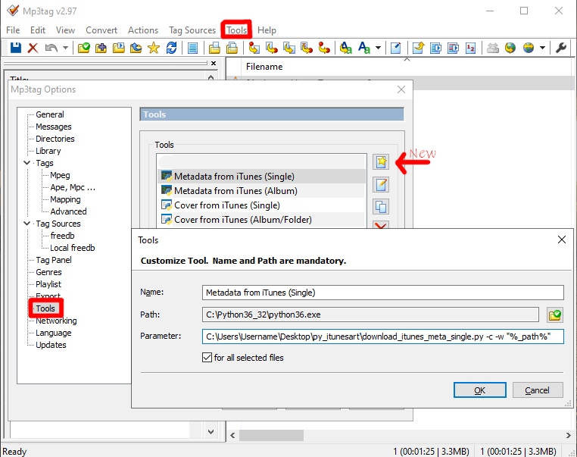Screen dimensions: 577x457
Task: Select Networking in options tree
Action: tap(56, 321)
